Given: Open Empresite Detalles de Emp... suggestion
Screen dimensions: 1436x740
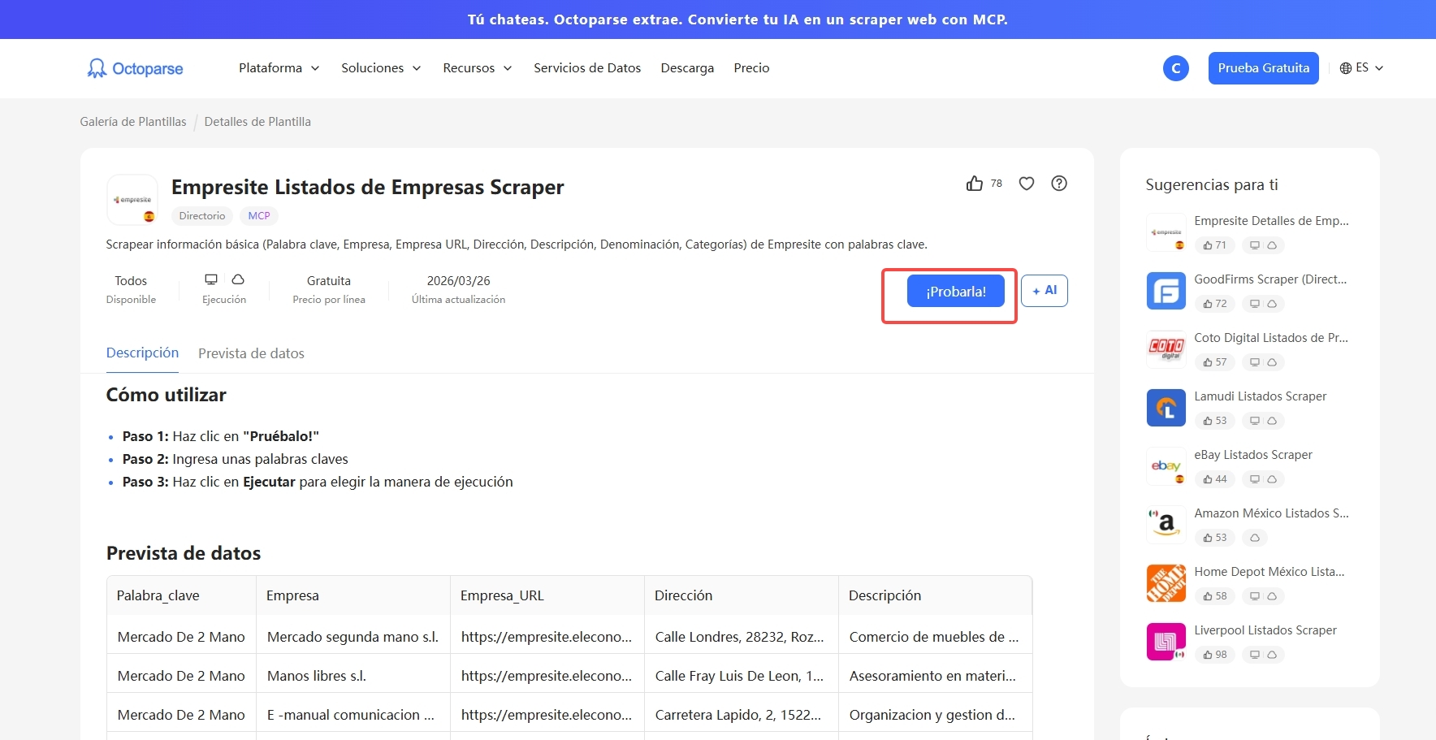Looking at the screenshot, I should [1271, 221].
